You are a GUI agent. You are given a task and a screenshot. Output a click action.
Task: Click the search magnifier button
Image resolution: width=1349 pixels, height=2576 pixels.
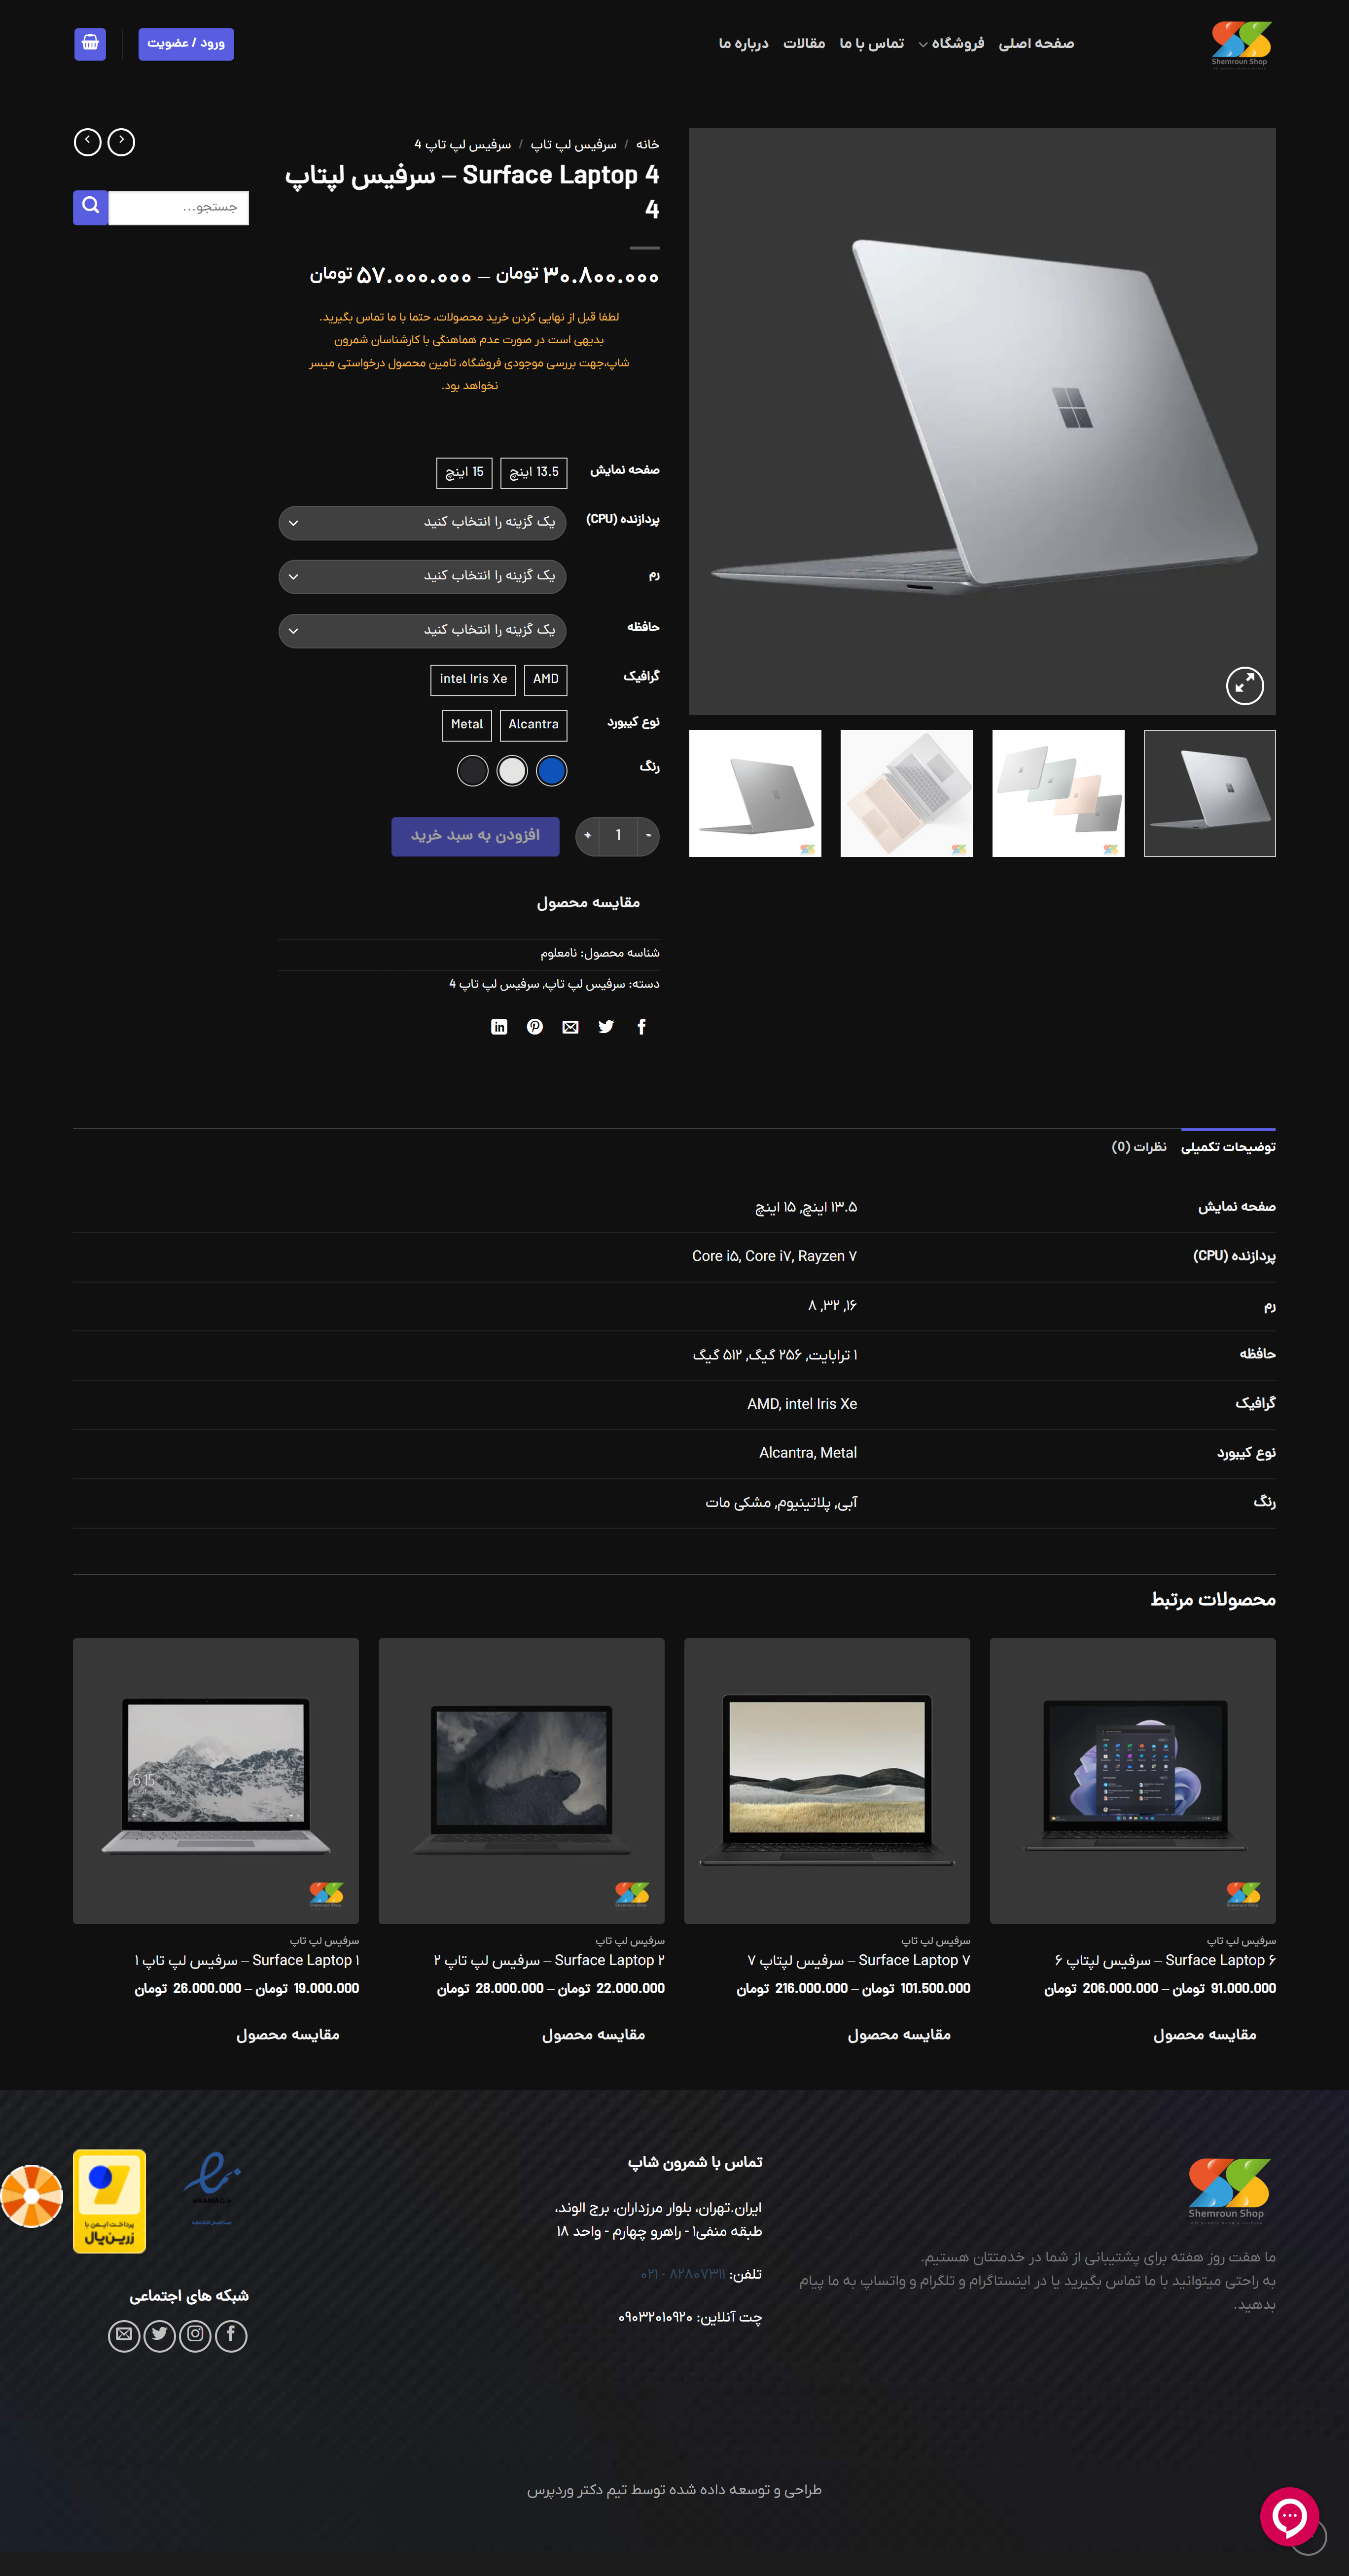point(90,207)
